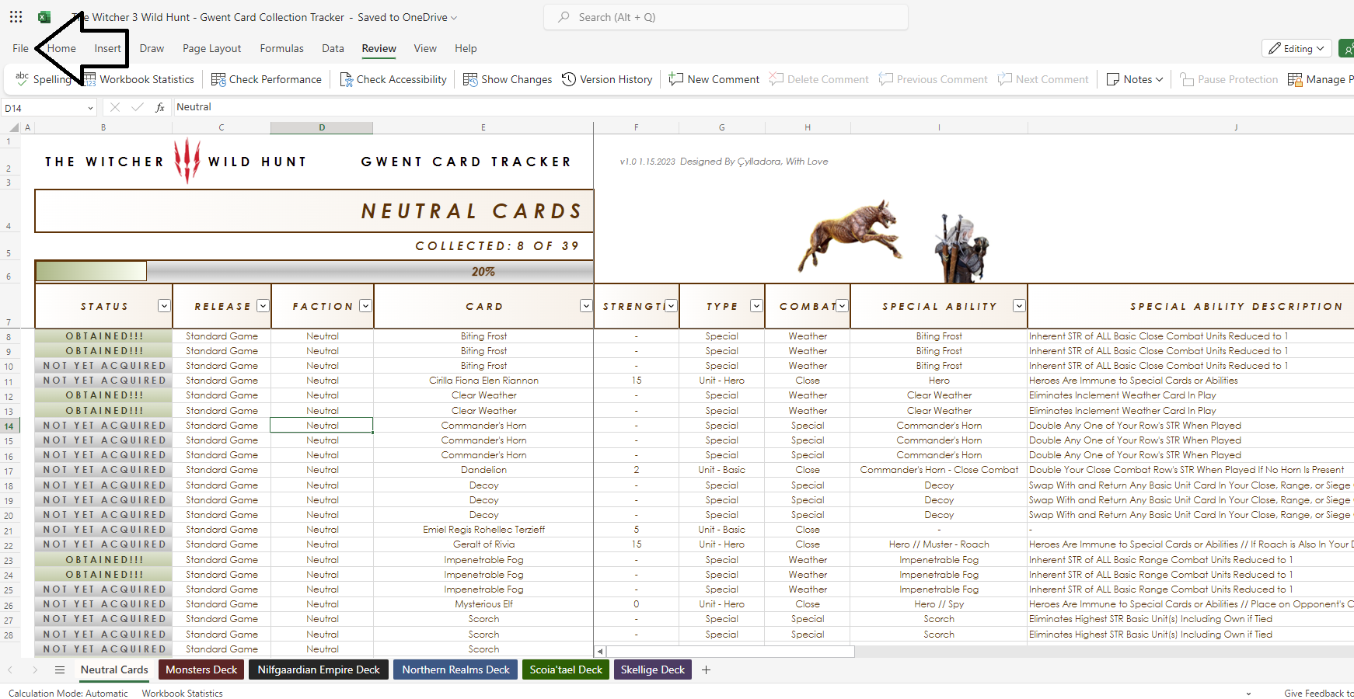Open the all sheets list menu
Image resolution: width=1354 pixels, height=699 pixels.
point(60,669)
